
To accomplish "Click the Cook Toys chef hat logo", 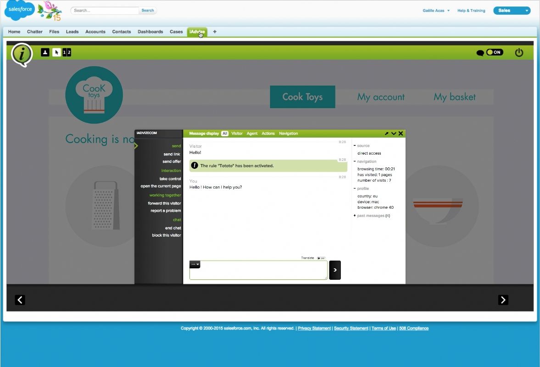I will click(94, 95).
